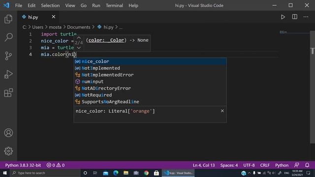Click the Type here to search box

pyautogui.click(x=45, y=173)
